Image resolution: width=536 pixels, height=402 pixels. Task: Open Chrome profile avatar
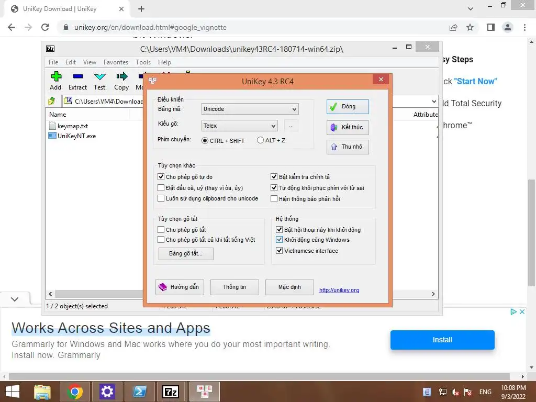508,27
